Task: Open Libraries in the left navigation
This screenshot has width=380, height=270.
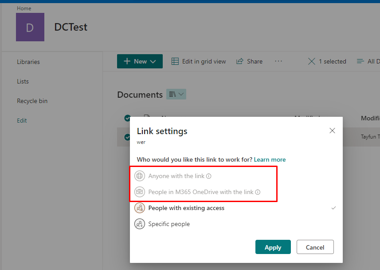Action: pos(28,62)
